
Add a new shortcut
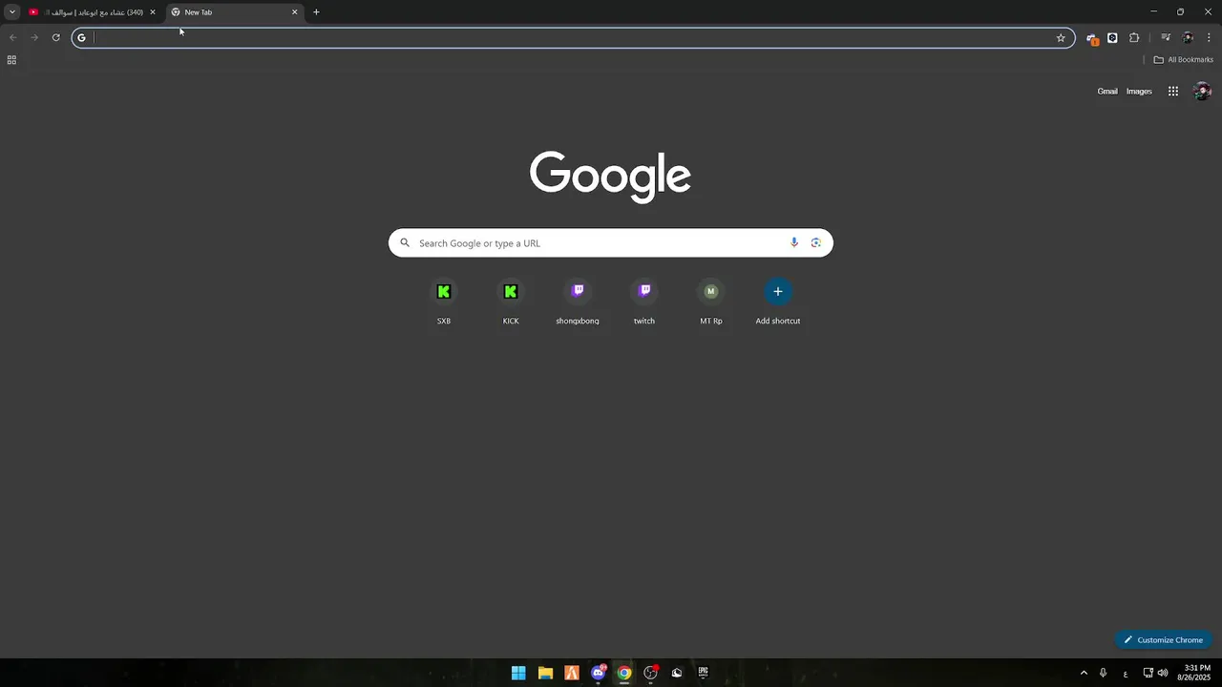click(x=778, y=302)
